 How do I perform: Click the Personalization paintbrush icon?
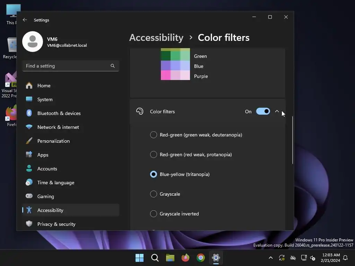29,141
